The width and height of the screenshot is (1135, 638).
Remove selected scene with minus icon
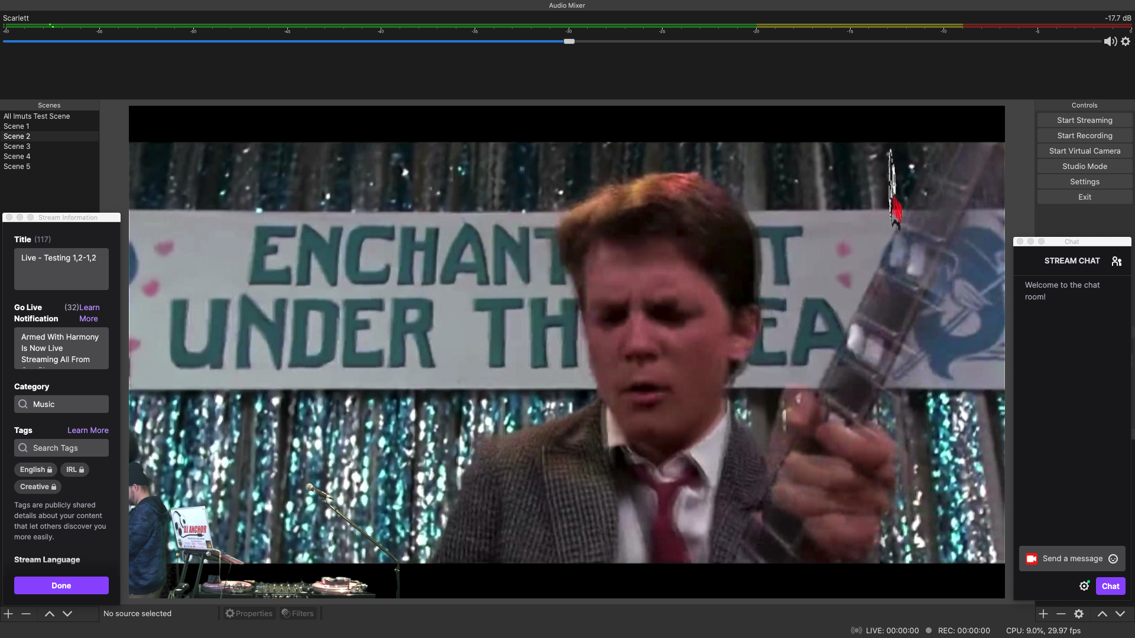click(26, 614)
